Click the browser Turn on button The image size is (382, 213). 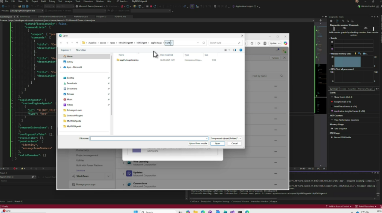[275, 58]
